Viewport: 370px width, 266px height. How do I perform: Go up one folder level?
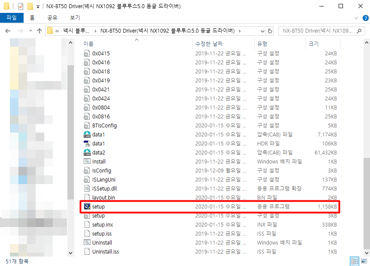point(39,31)
